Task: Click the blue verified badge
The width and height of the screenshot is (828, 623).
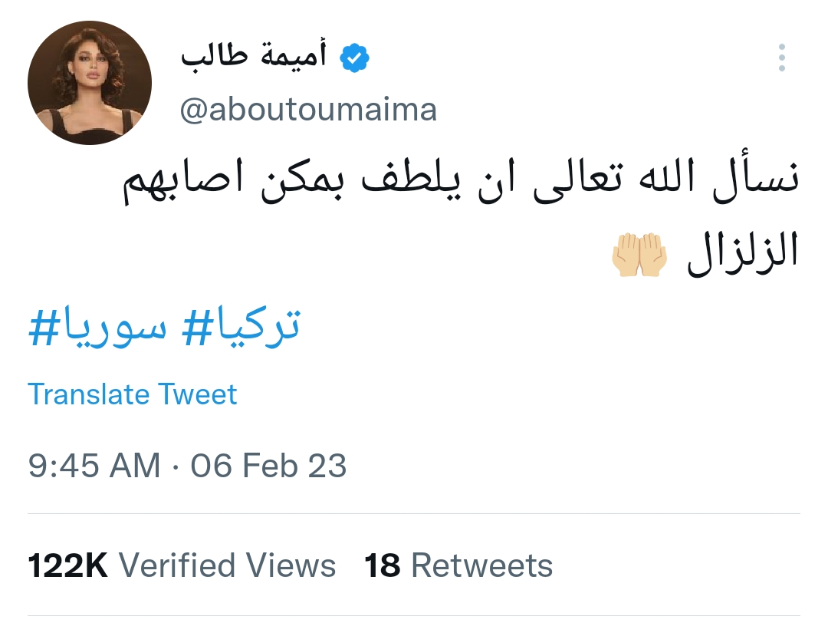Action: 355,58
